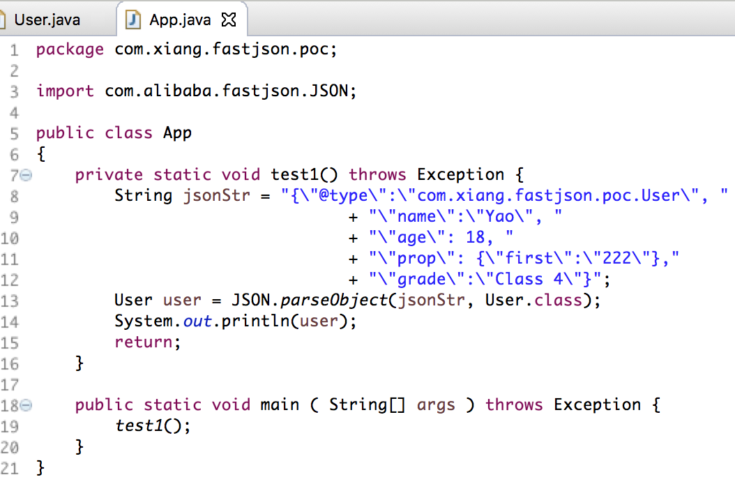Click the 'test1()' method declaration name on line 7
The height and width of the screenshot is (477, 735).
(x=304, y=175)
